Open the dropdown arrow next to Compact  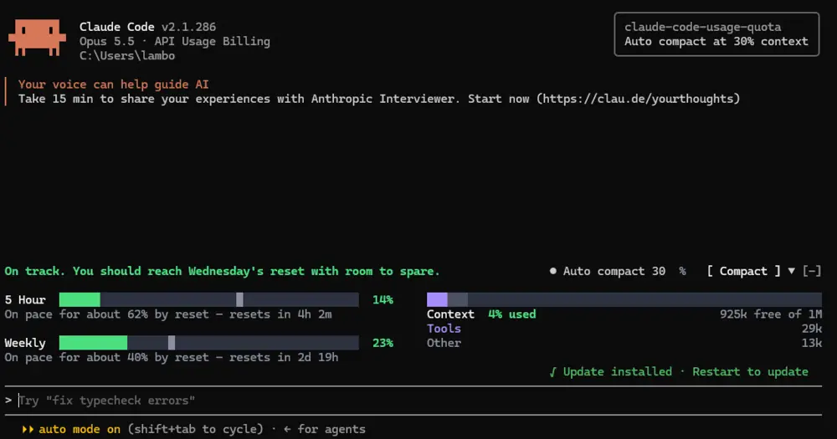coord(791,271)
